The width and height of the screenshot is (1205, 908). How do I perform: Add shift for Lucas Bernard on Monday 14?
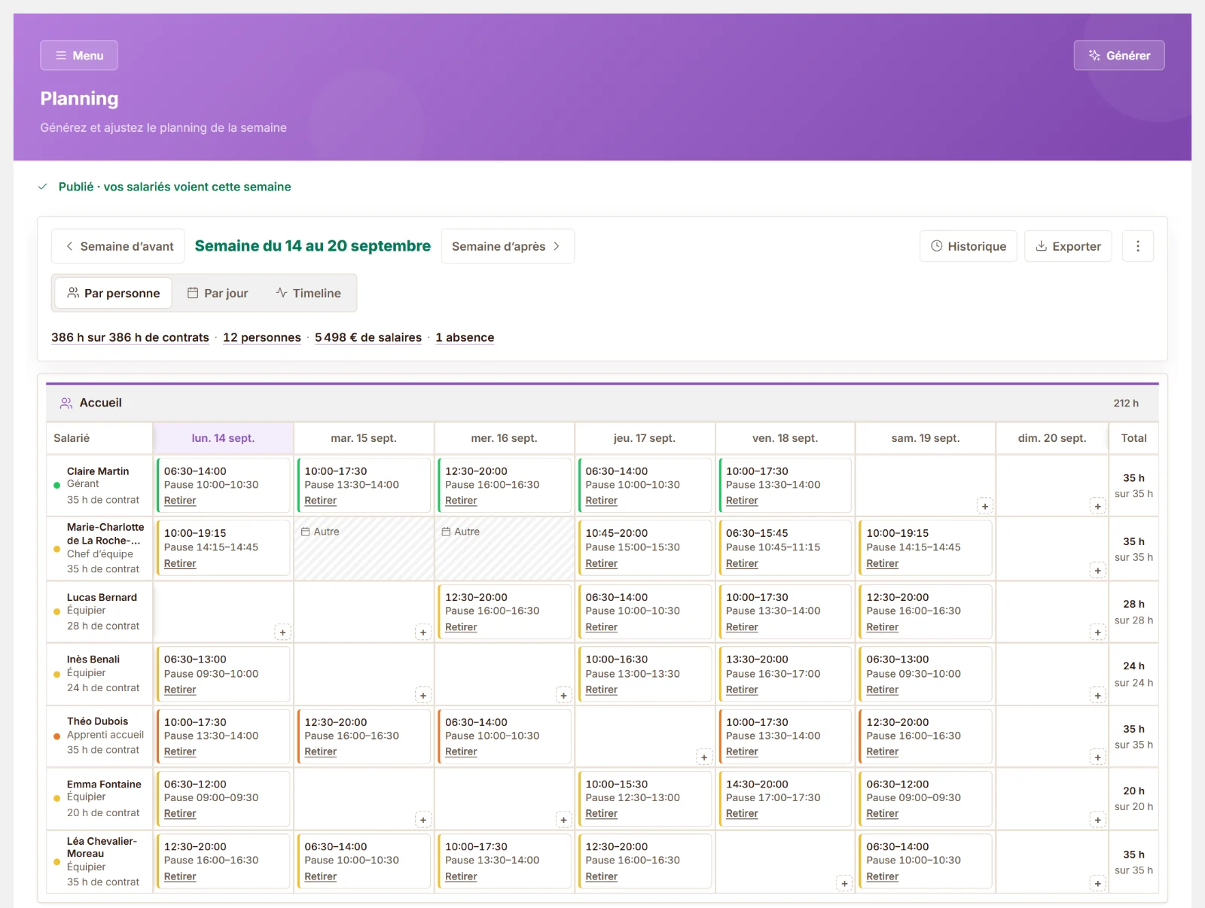point(282,632)
